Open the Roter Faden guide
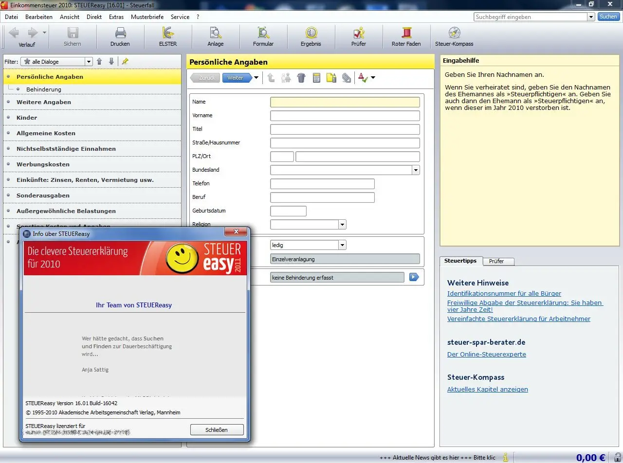Screen dimensions: 623x463 click(406, 33)
